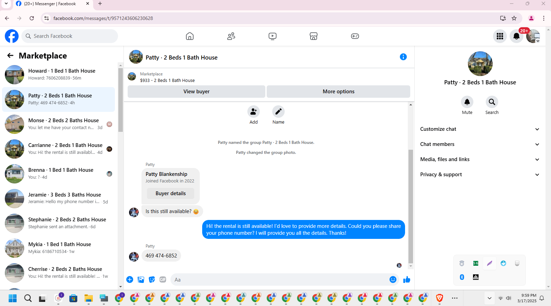Click the Search Facebook field

tap(70, 36)
